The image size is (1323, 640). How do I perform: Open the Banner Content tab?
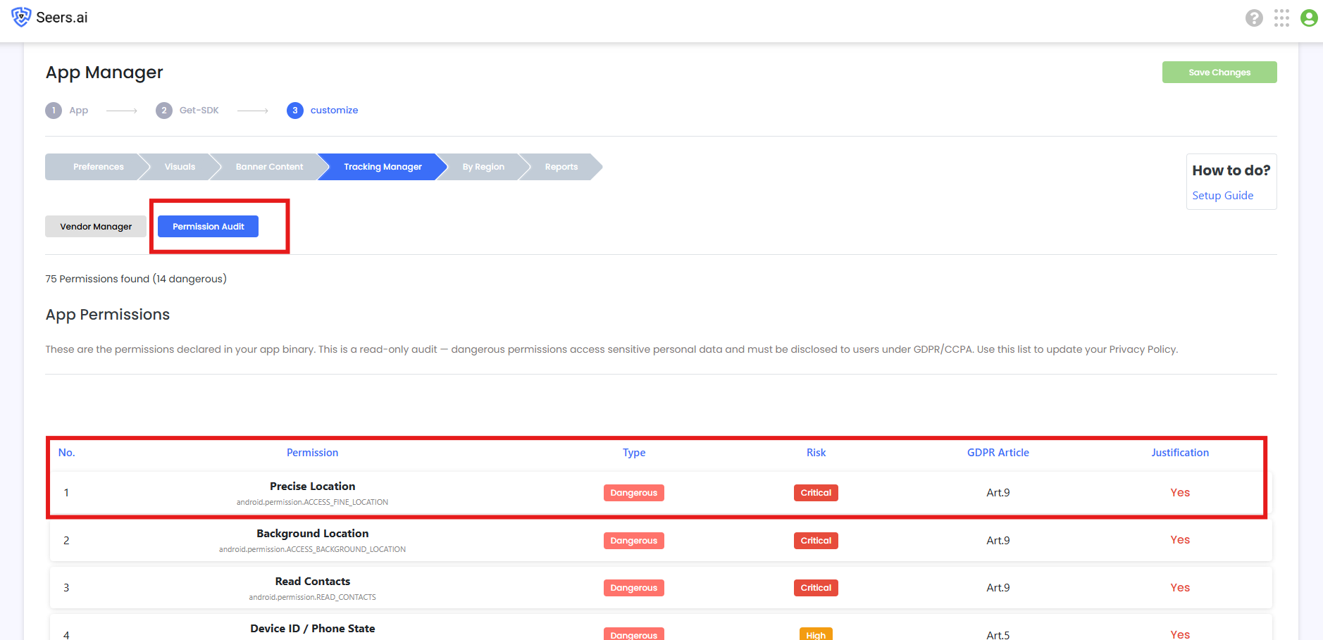(x=269, y=167)
